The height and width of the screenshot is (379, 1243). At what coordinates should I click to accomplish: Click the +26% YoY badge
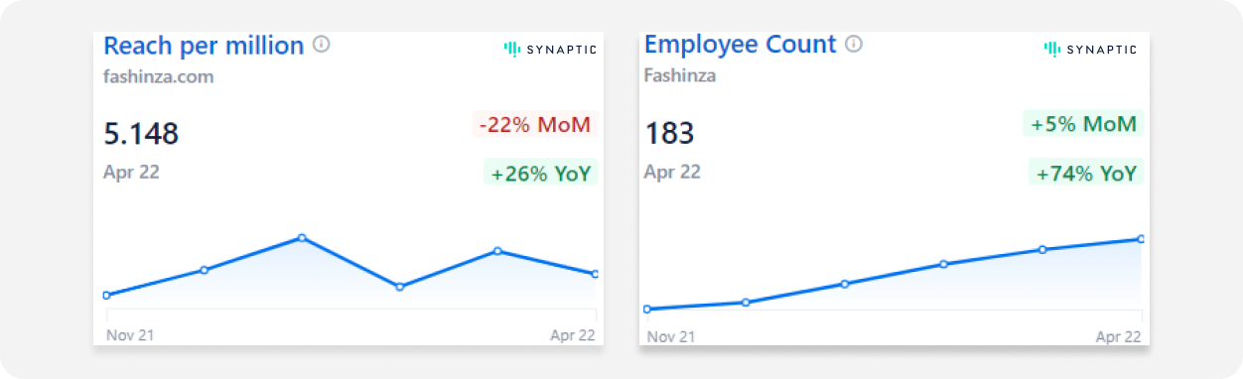(x=541, y=174)
